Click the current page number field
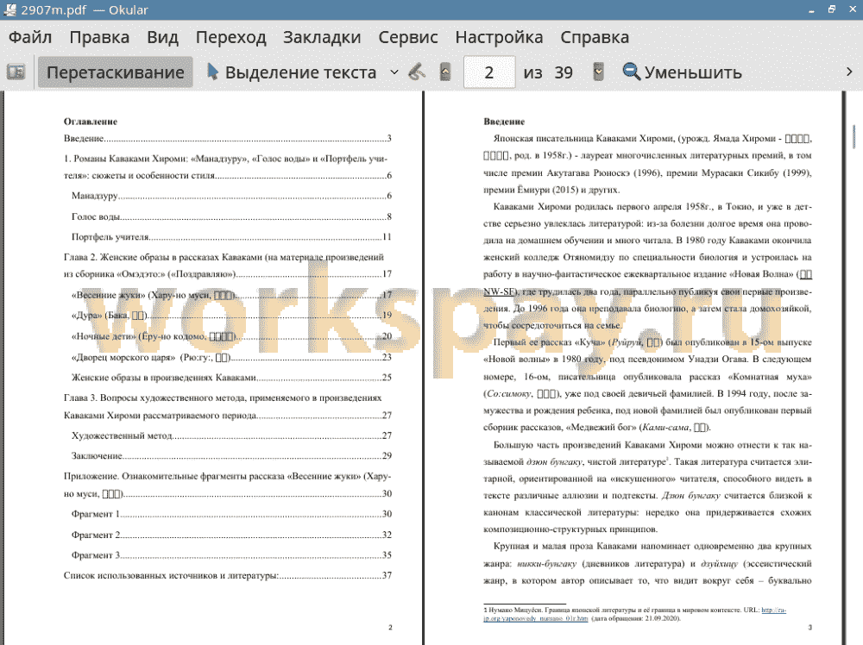 point(489,72)
